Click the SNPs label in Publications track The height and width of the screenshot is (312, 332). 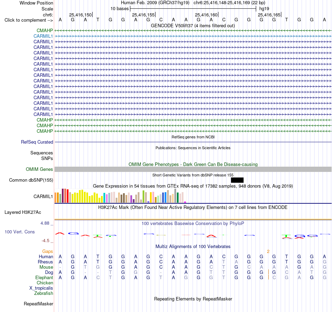tap(47, 159)
